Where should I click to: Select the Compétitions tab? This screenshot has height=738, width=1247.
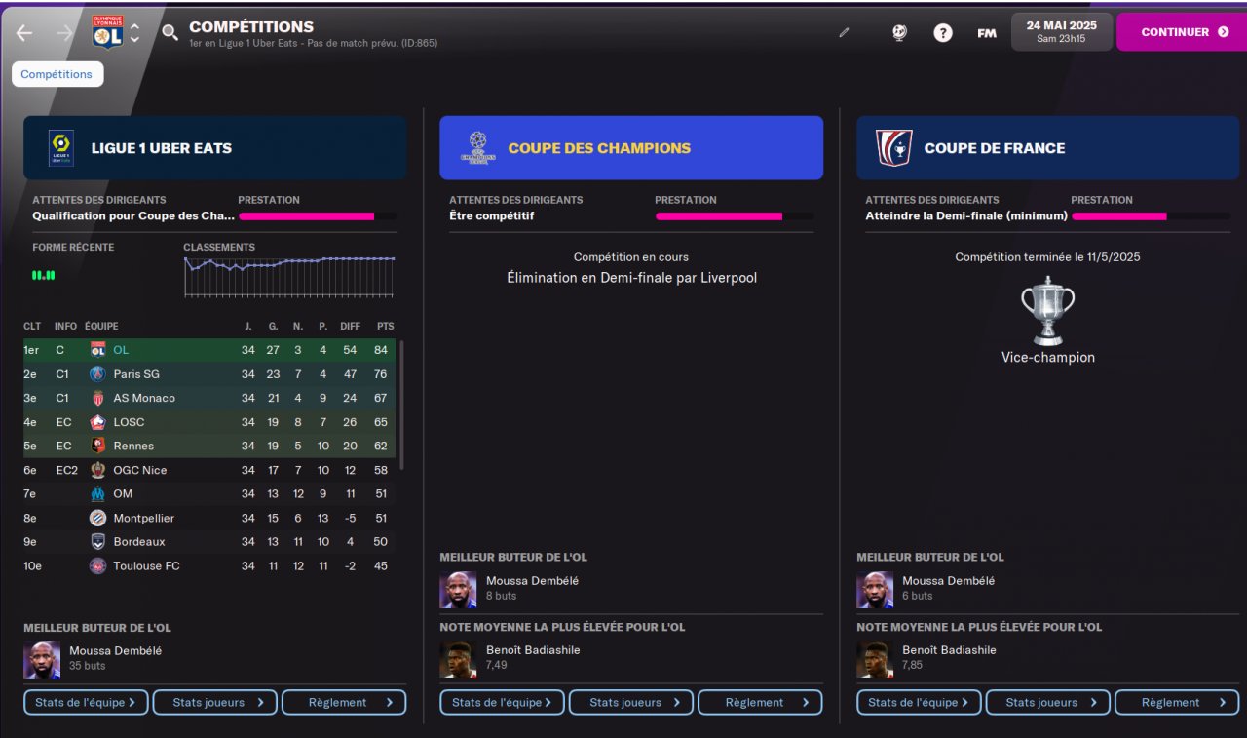coord(57,74)
